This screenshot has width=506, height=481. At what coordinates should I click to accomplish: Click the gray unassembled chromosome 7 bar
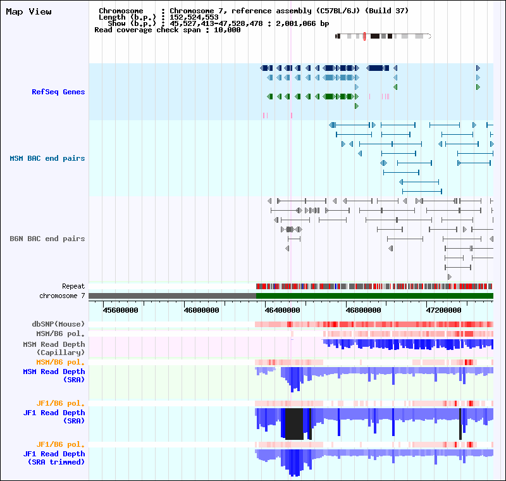click(x=172, y=296)
